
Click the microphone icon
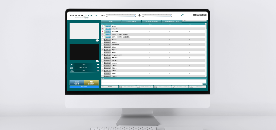point(140,15)
